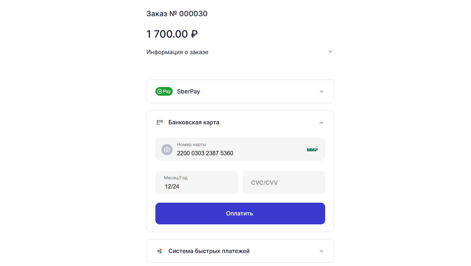Click the МИР payment system logo
471x266 pixels.
(x=312, y=150)
